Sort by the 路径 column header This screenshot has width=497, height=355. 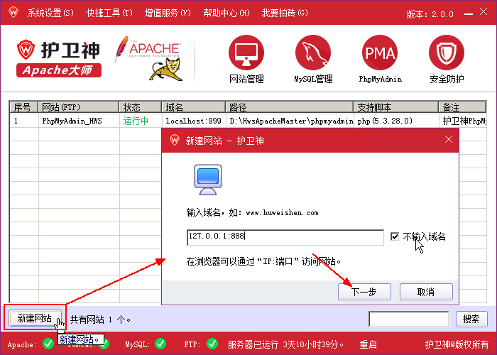coord(290,107)
